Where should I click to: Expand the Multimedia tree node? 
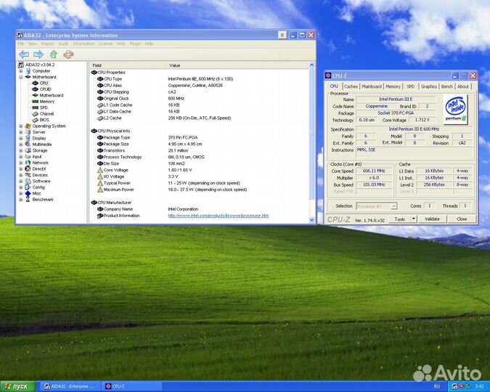click(x=20, y=144)
